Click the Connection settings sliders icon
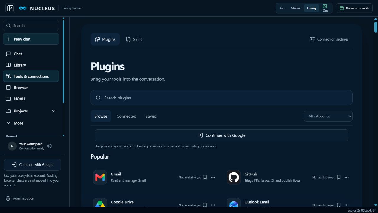Viewport: 378px width, 213px height. click(x=312, y=39)
